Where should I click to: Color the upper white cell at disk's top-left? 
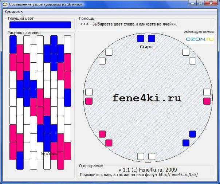point(109,52)
